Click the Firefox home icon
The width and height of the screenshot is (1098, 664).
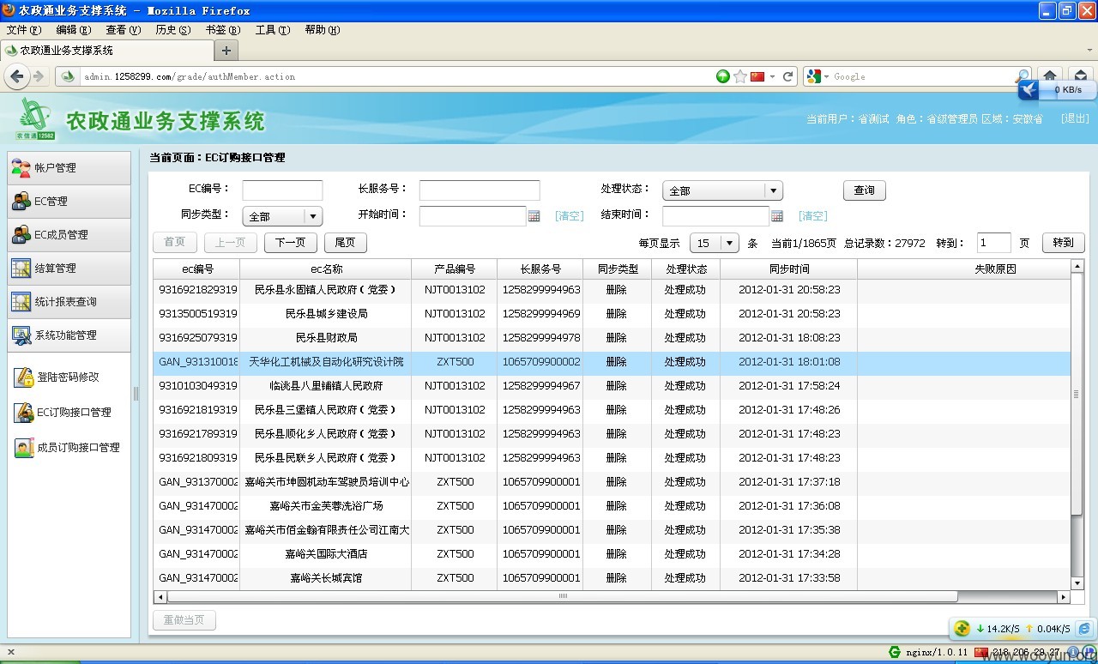pyautogui.click(x=1050, y=75)
